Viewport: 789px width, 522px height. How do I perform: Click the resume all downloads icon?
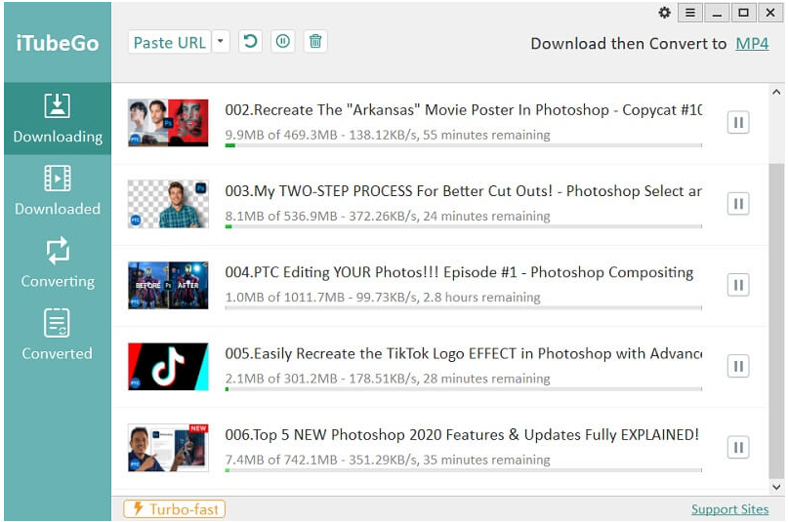point(250,42)
